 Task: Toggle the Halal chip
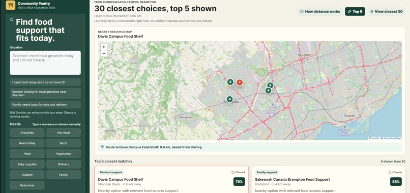click(x=27, y=153)
